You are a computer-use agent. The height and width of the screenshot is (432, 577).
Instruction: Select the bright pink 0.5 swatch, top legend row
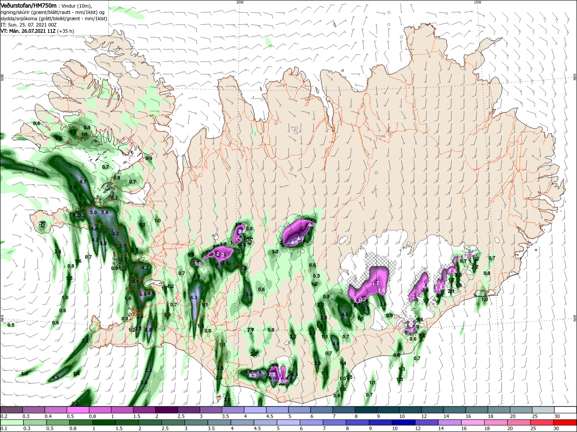[78, 410]
